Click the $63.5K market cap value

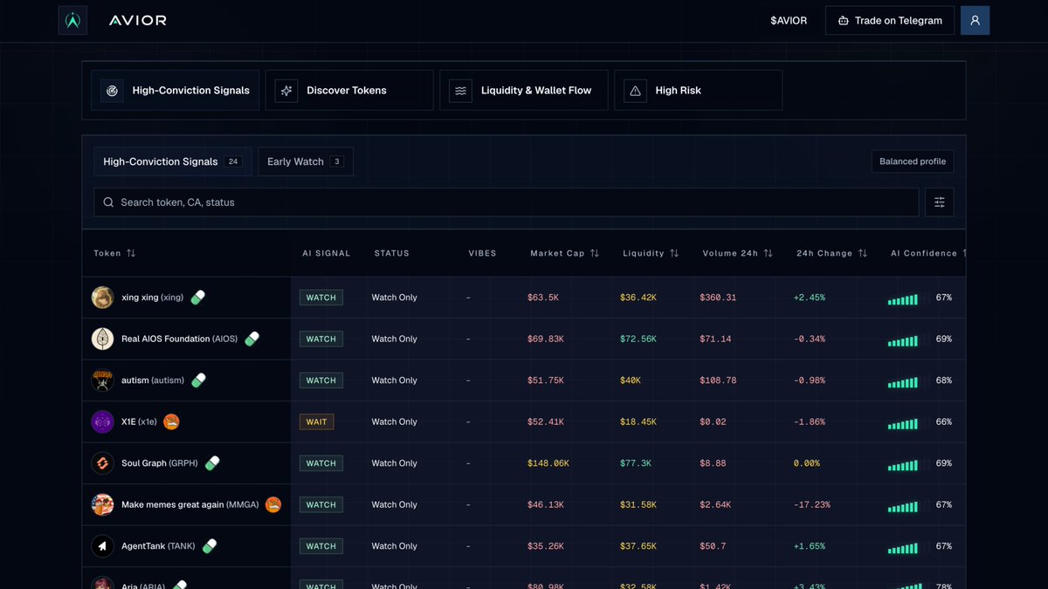[543, 298]
